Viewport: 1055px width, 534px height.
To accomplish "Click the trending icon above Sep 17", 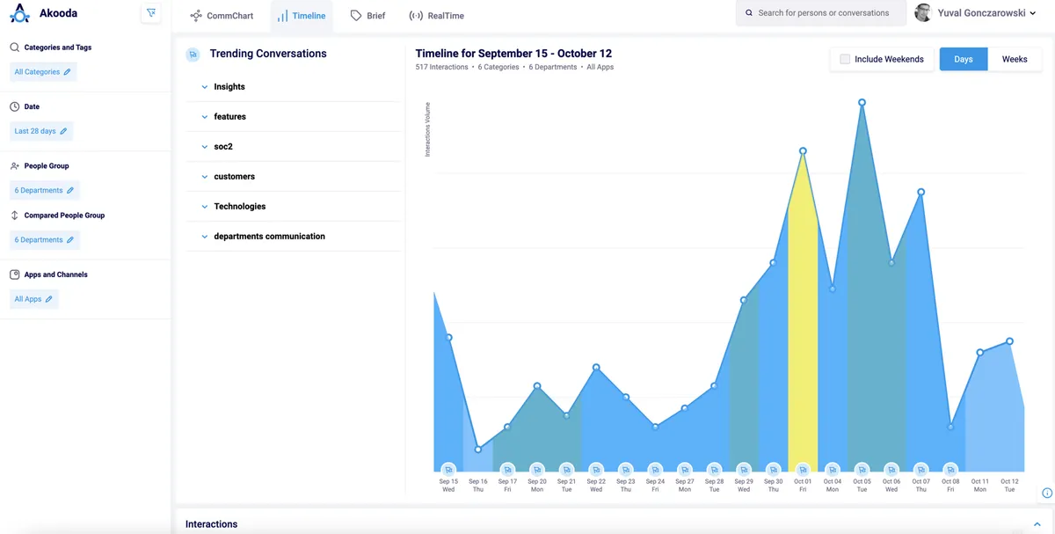I will pos(507,470).
